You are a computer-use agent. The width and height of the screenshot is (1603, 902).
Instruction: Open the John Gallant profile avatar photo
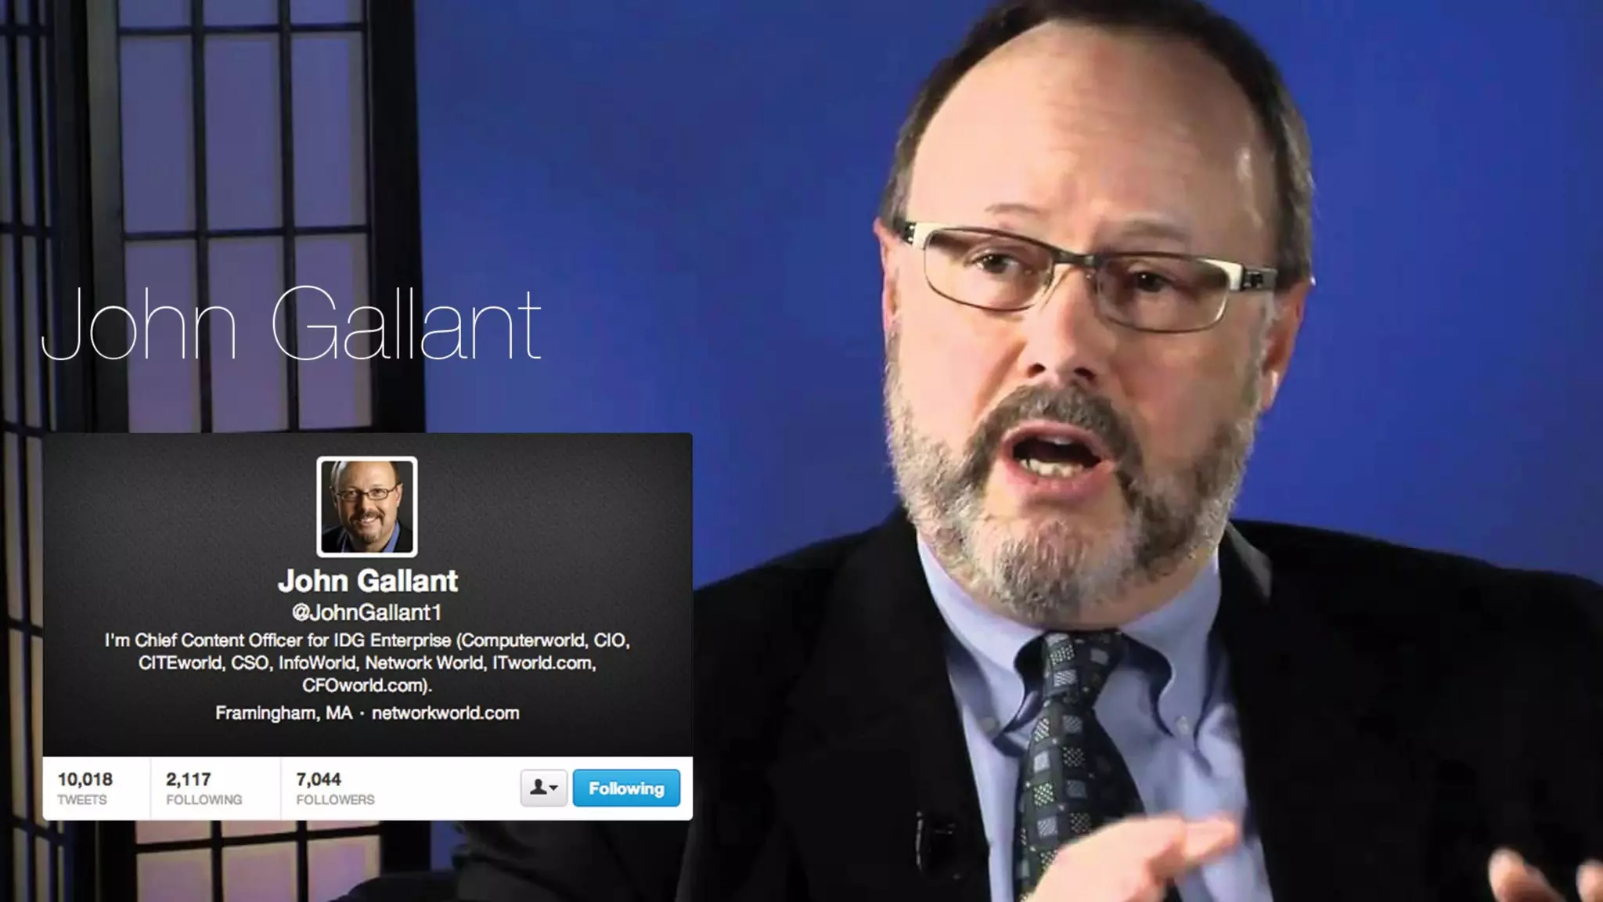pyautogui.click(x=367, y=507)
